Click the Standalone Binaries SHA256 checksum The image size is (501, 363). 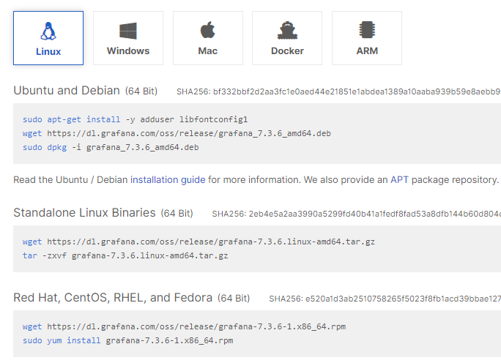(356, 214)
